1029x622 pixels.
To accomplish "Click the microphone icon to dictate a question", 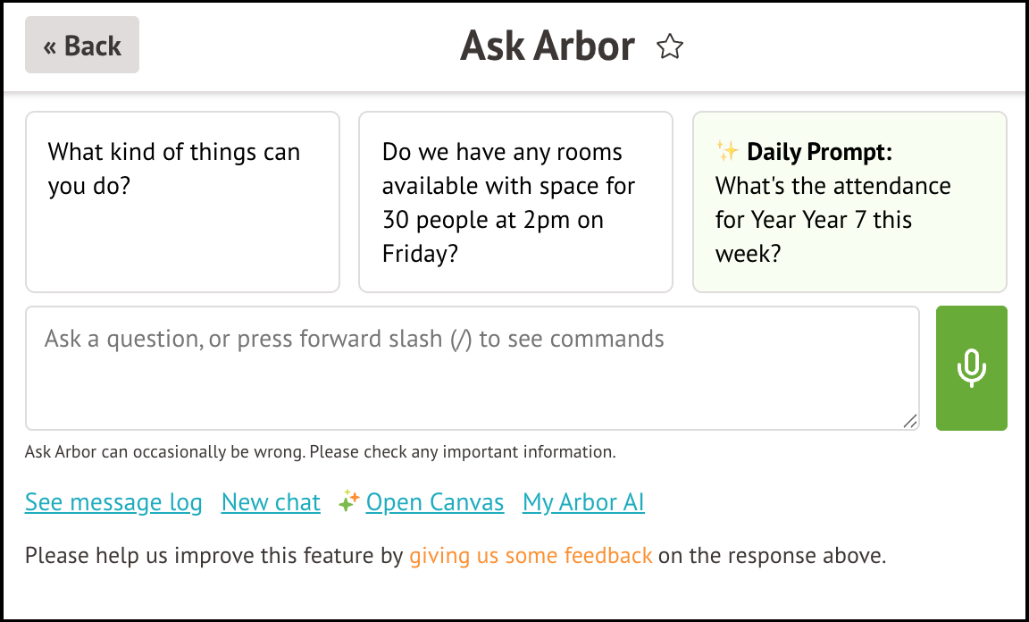I will point(972,367).
